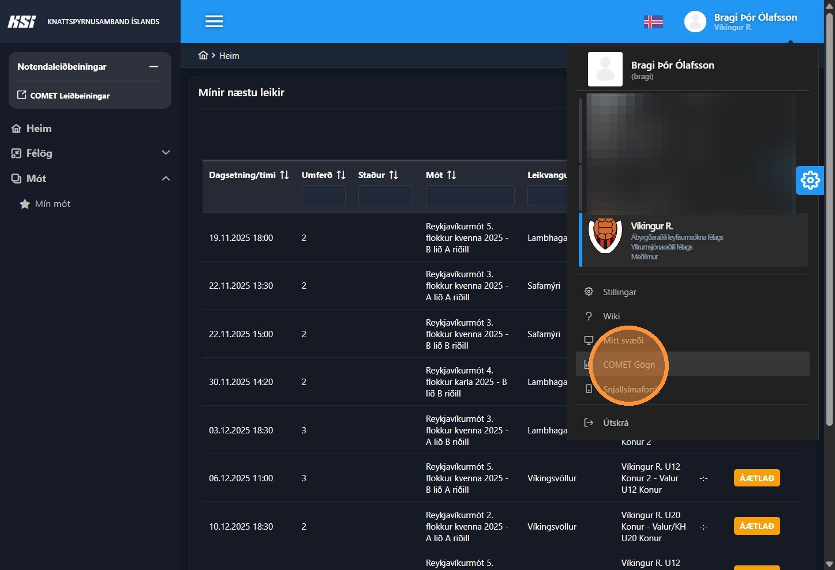Open Snjallsímaform from the user menu
The width and height of the screenshot is (835, 570).
tap(692, 389)
